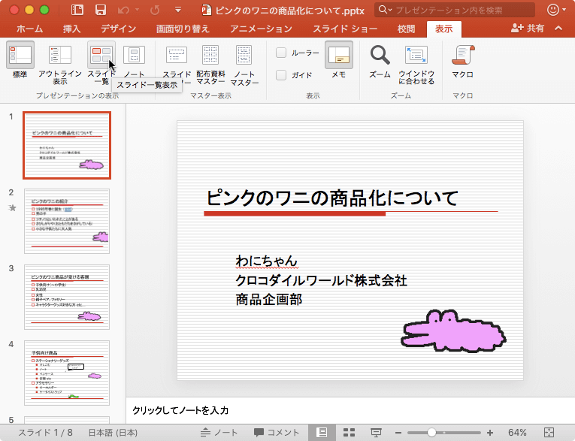Click the slide title ピンクのワニの商品化について
The width and height of the screenshot is (575, 441).
pyautogui.click(x=332, y=198)
